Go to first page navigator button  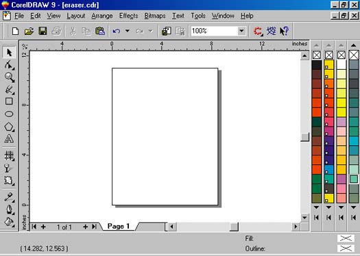34,227
